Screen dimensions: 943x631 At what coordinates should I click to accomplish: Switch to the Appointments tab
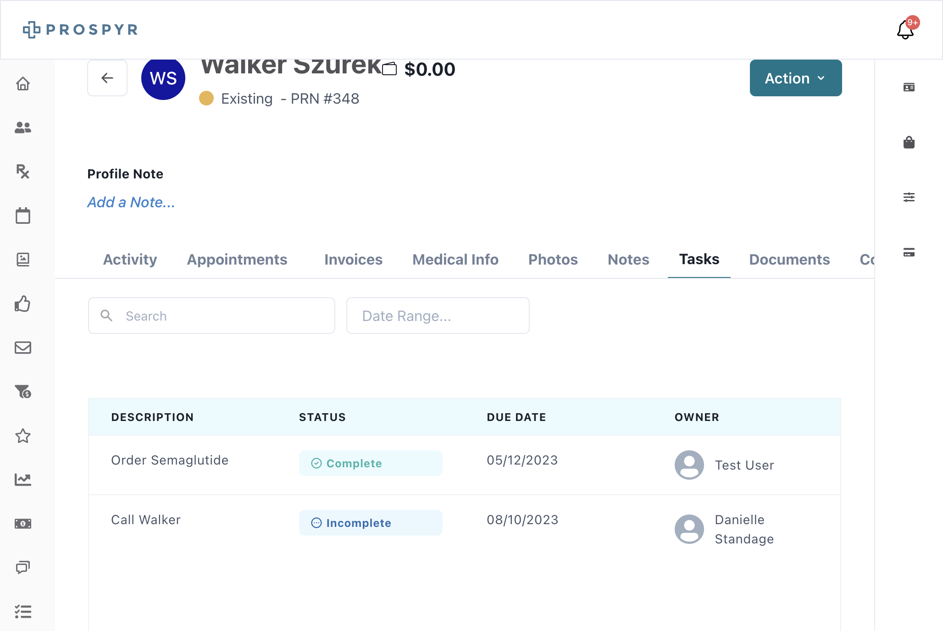pos(237,260)
